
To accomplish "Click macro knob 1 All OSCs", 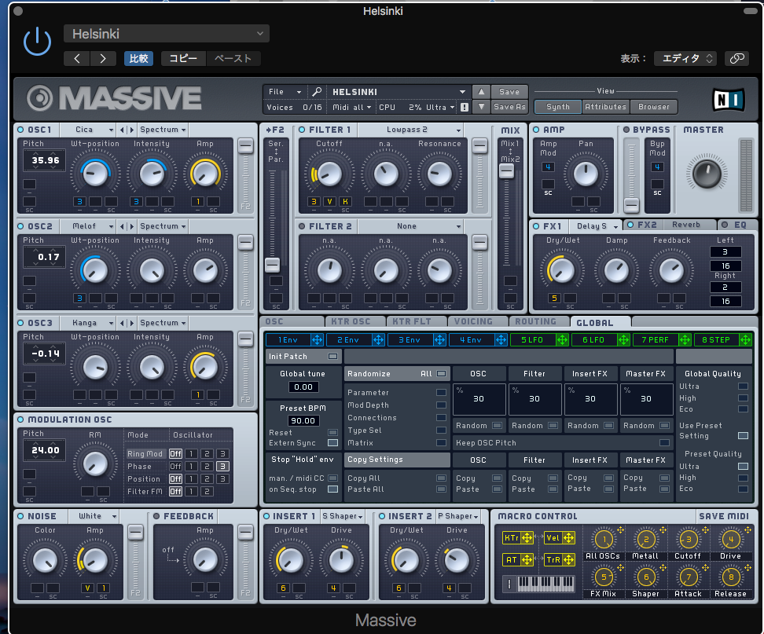I will tap(604, 539).
